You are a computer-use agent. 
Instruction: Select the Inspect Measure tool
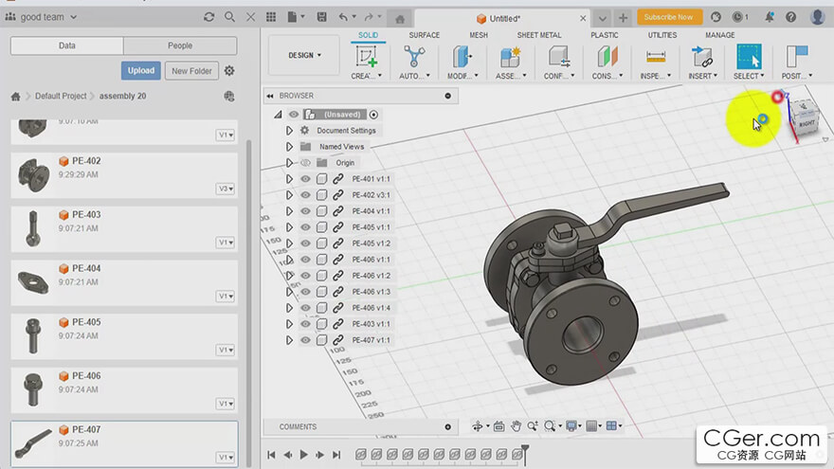point(655,57)
